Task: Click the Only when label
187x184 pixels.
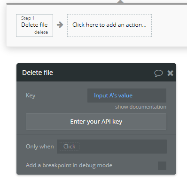Action: coord(40,147)
